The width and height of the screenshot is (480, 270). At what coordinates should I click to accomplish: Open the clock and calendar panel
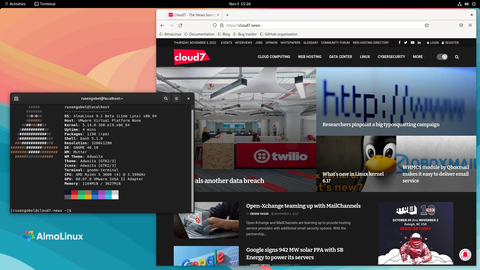pos(240,4)
